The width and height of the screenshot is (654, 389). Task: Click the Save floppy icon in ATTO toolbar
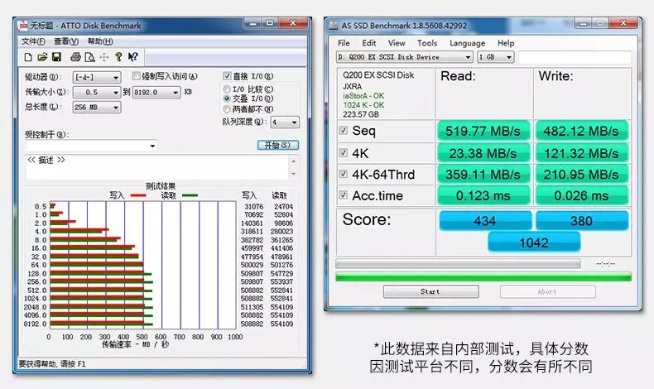56,57
